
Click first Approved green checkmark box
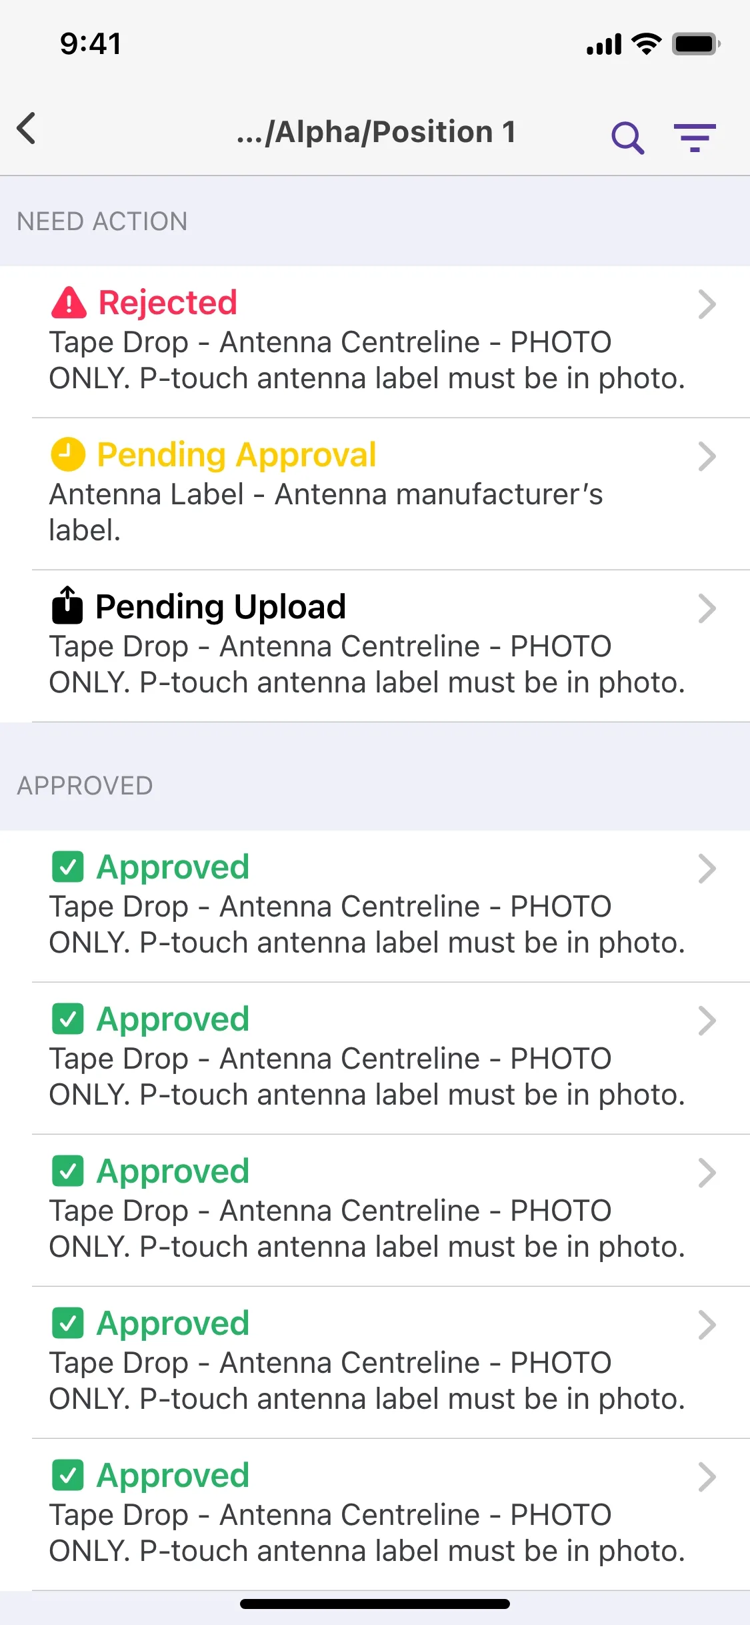pyautogui.click(x=68, y=867)
